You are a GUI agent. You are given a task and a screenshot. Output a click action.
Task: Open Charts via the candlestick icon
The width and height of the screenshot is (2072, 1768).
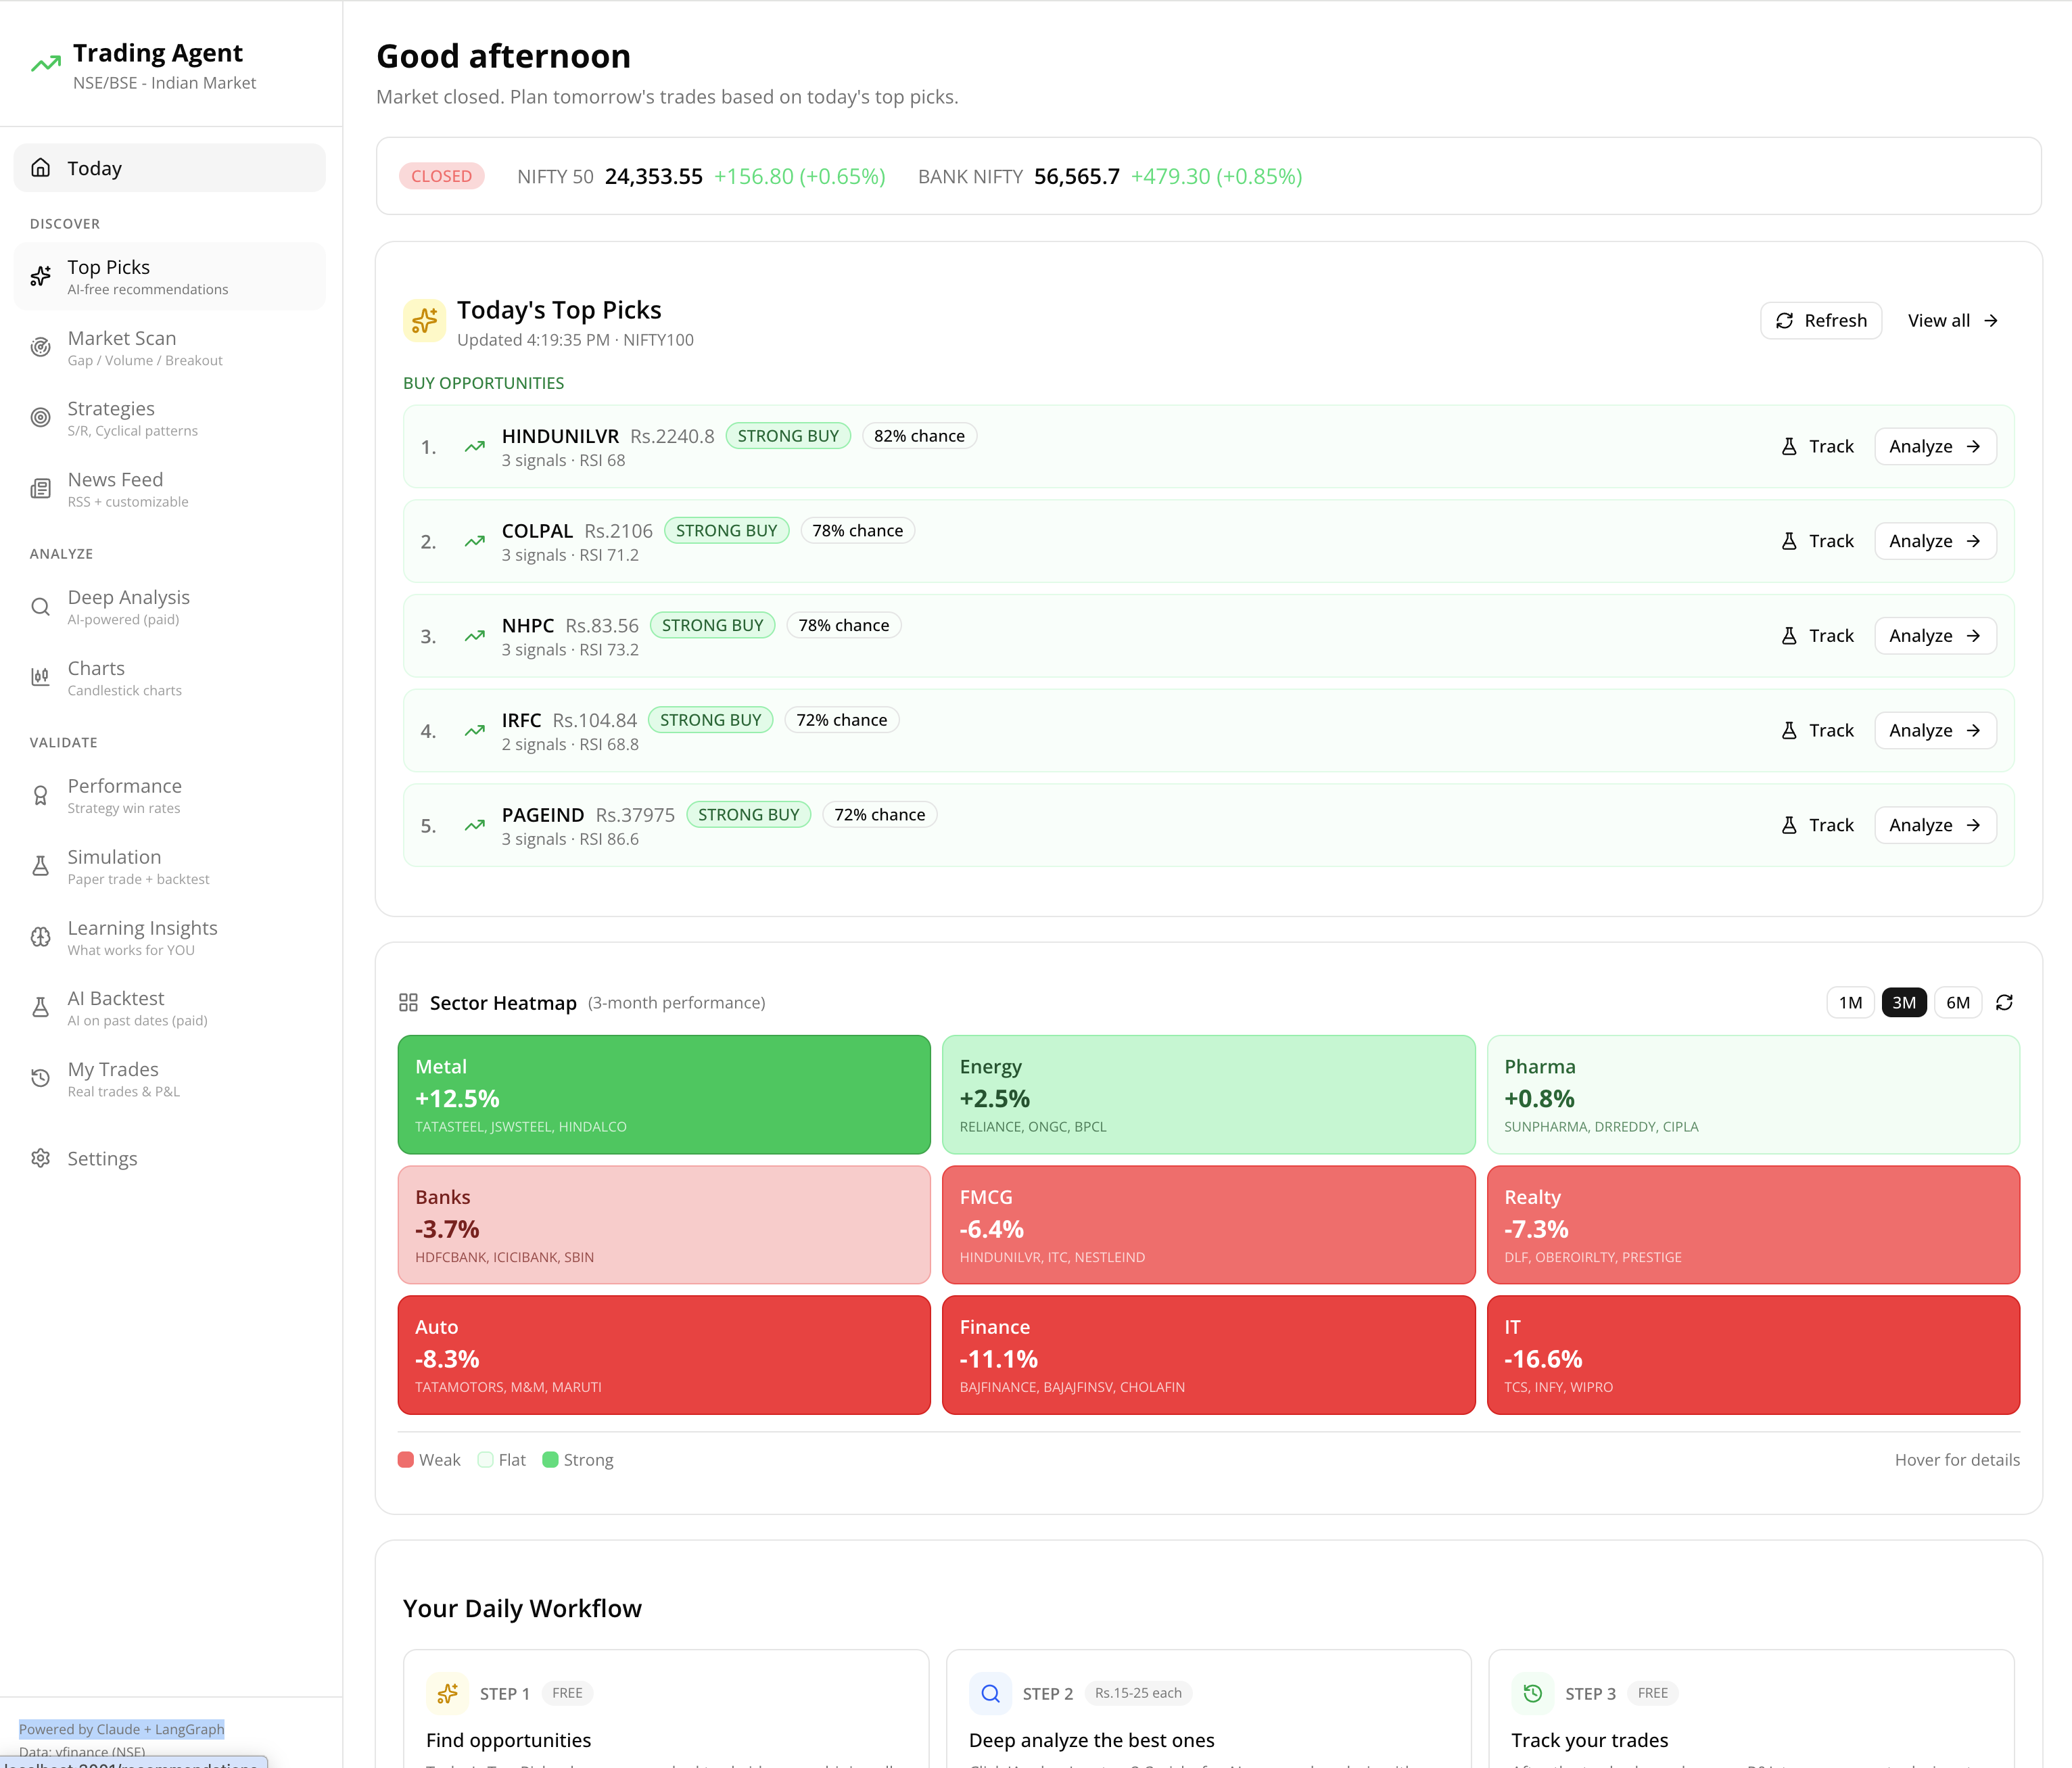tap(40, 677)
